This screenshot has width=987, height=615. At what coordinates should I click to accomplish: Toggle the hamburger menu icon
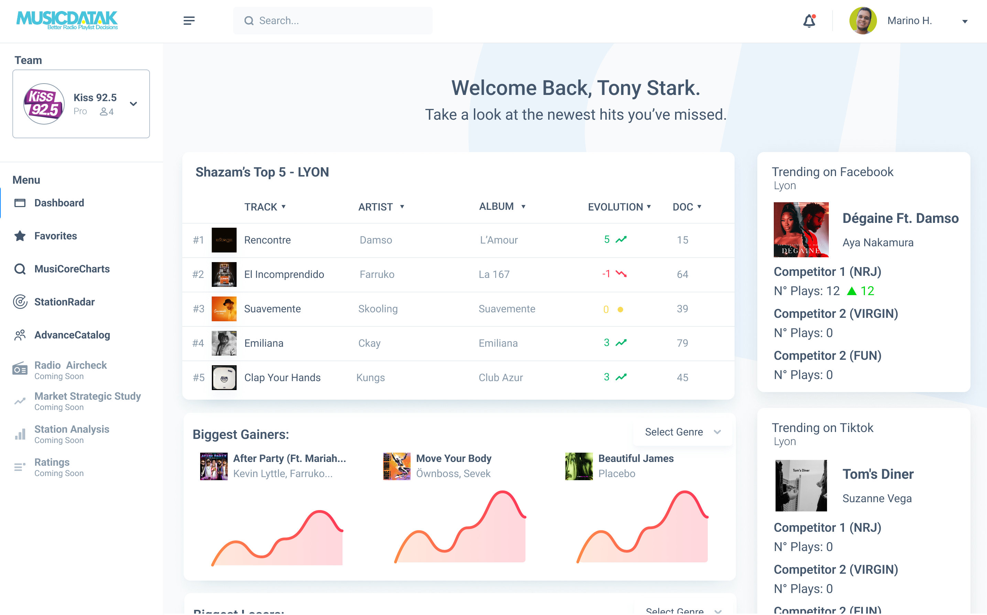tap(189, 21)
